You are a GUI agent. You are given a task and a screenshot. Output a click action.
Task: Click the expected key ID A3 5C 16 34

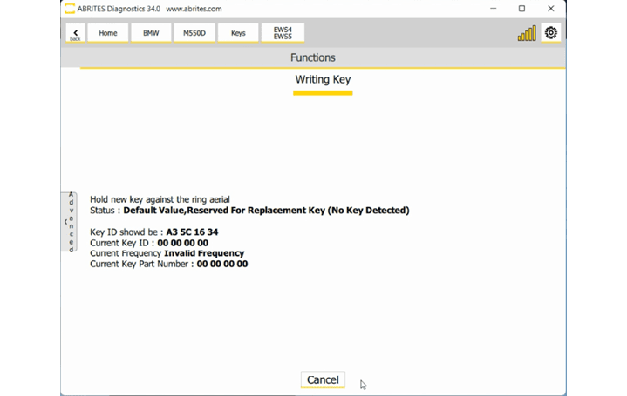[192, 232]
